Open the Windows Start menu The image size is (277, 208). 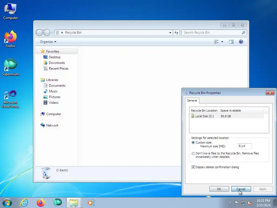(7, 203)
